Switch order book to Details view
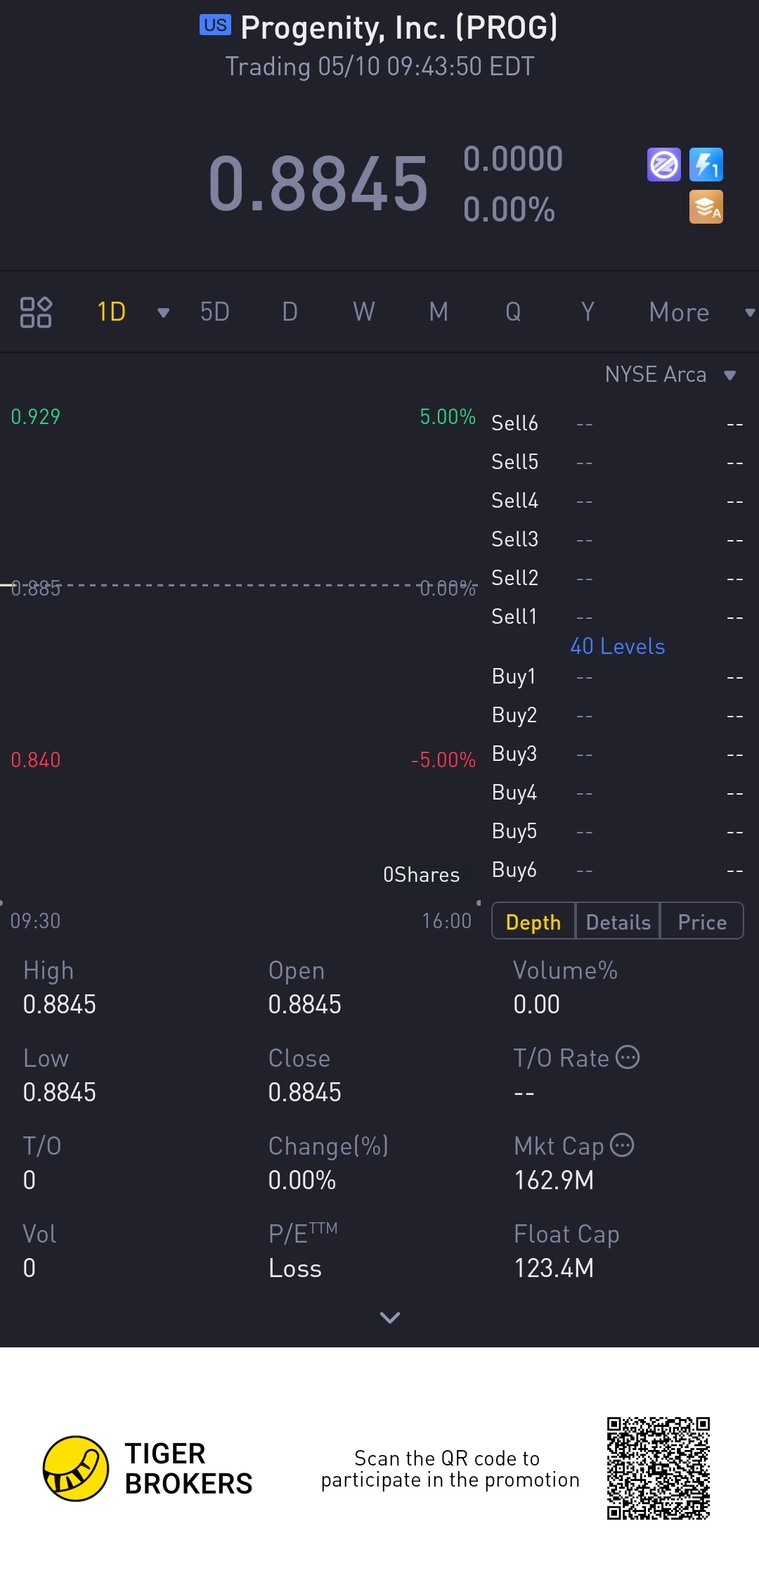 [618, 921]
